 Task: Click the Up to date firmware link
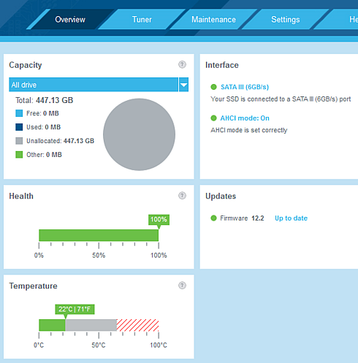point(291,218)
